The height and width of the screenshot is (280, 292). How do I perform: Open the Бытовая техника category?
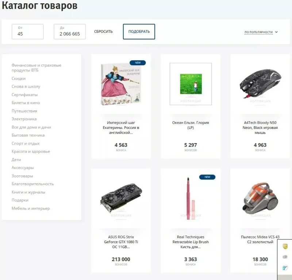pos(28,135)
